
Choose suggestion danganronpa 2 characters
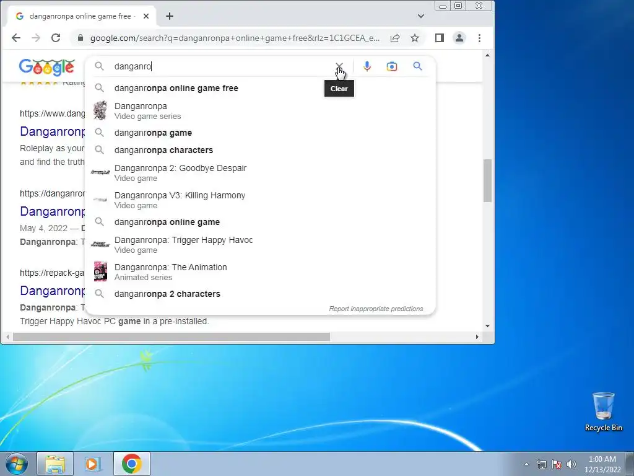pyautogui.click(x=261, y=294)
